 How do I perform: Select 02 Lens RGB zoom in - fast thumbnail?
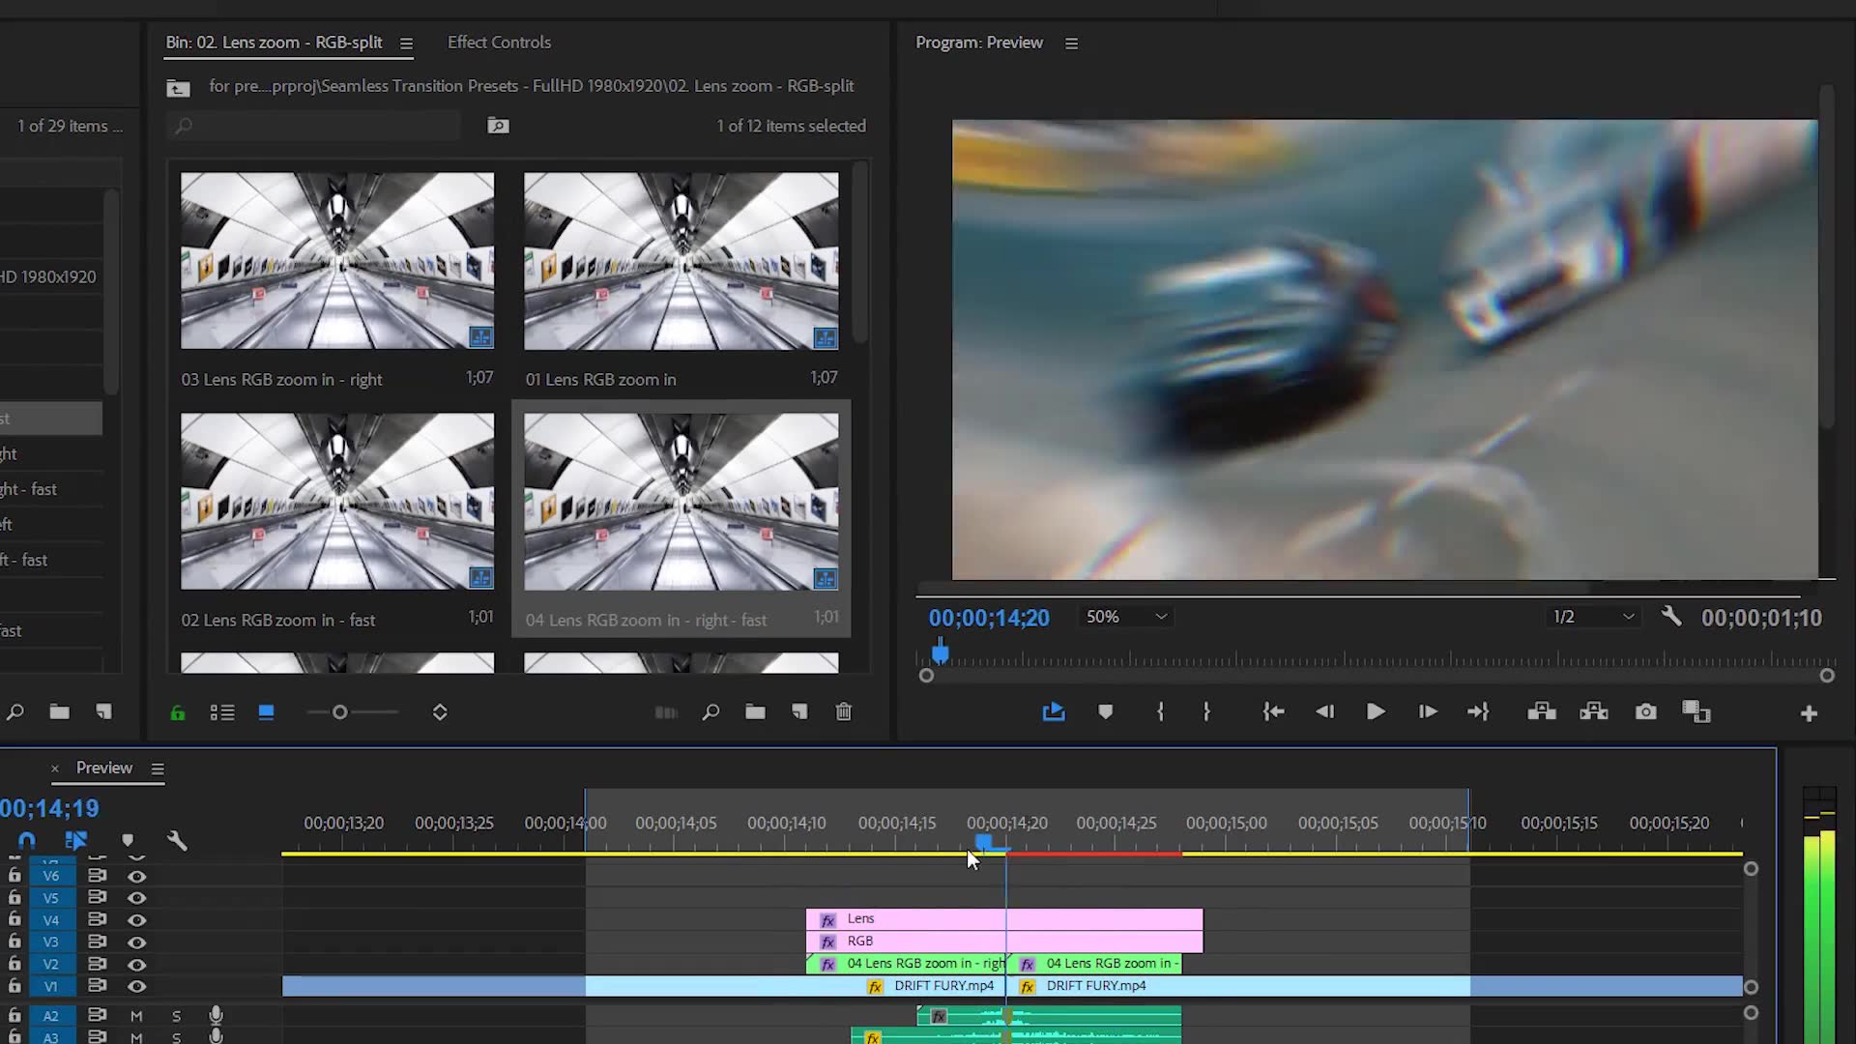pyautogui.click(x=336, y=502)
